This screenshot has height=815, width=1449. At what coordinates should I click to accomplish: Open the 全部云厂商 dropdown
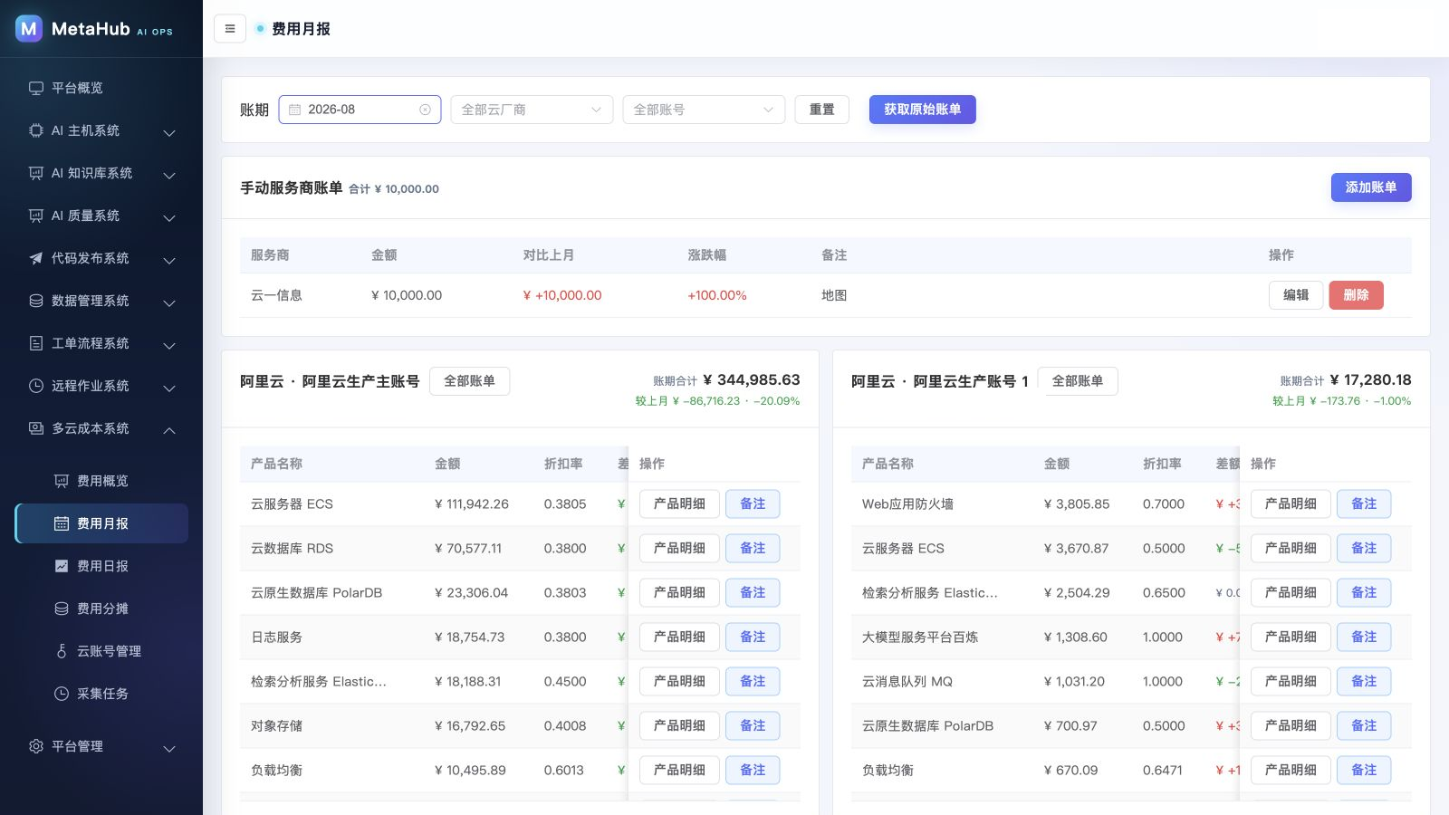tap(532, 110)
